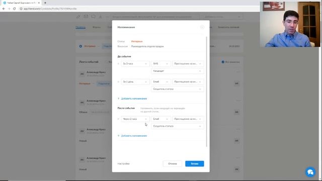Click the blue 'Готово' button

tap(195, 164)
